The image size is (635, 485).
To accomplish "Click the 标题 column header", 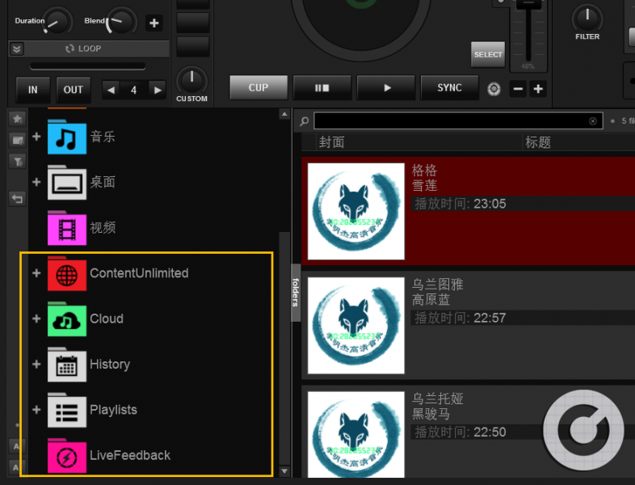I will coord(538,142).
